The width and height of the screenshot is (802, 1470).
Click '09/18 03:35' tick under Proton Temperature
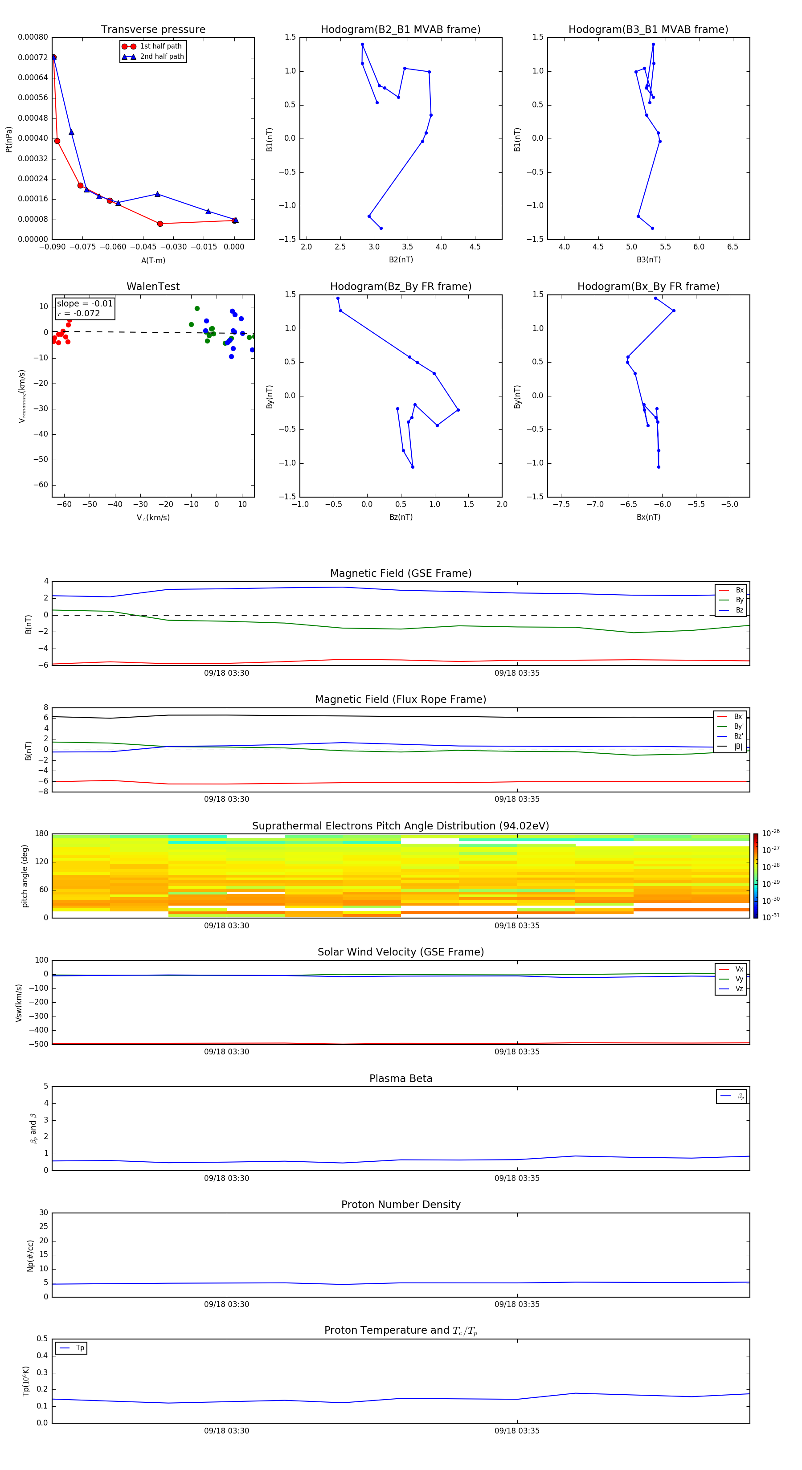[517, 1431]
